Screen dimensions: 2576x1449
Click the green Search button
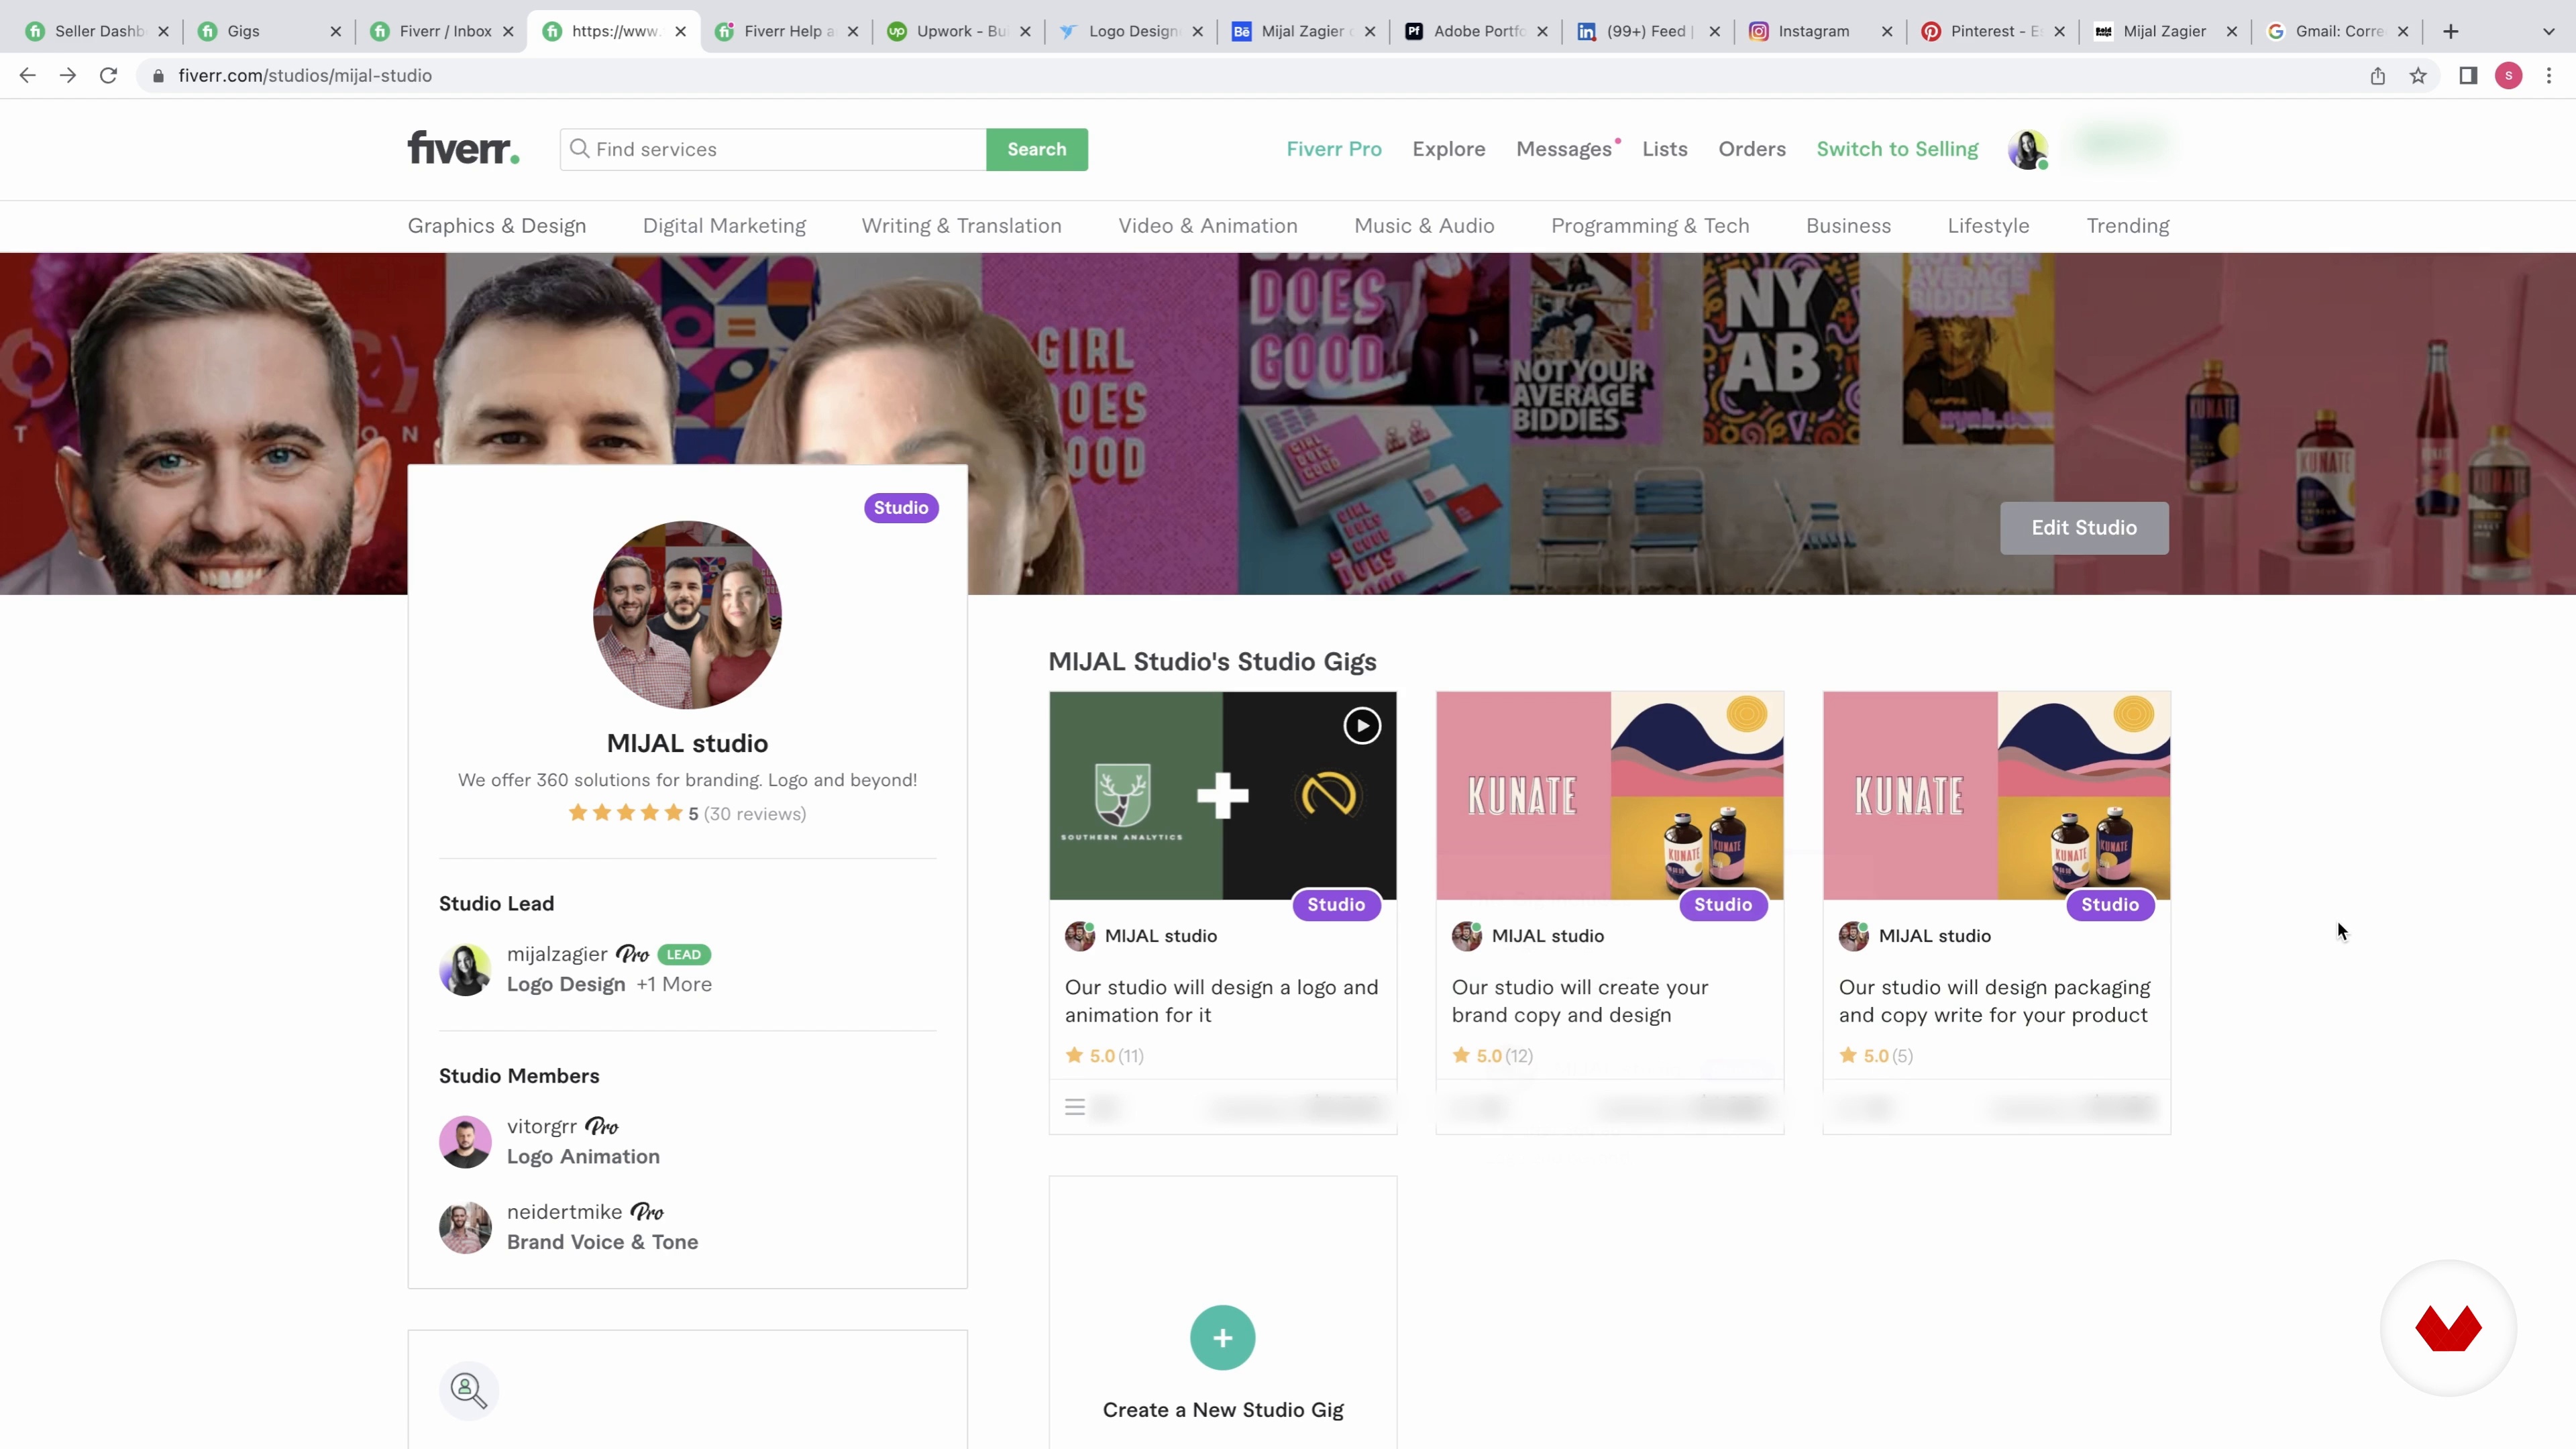pos(1036,149)
